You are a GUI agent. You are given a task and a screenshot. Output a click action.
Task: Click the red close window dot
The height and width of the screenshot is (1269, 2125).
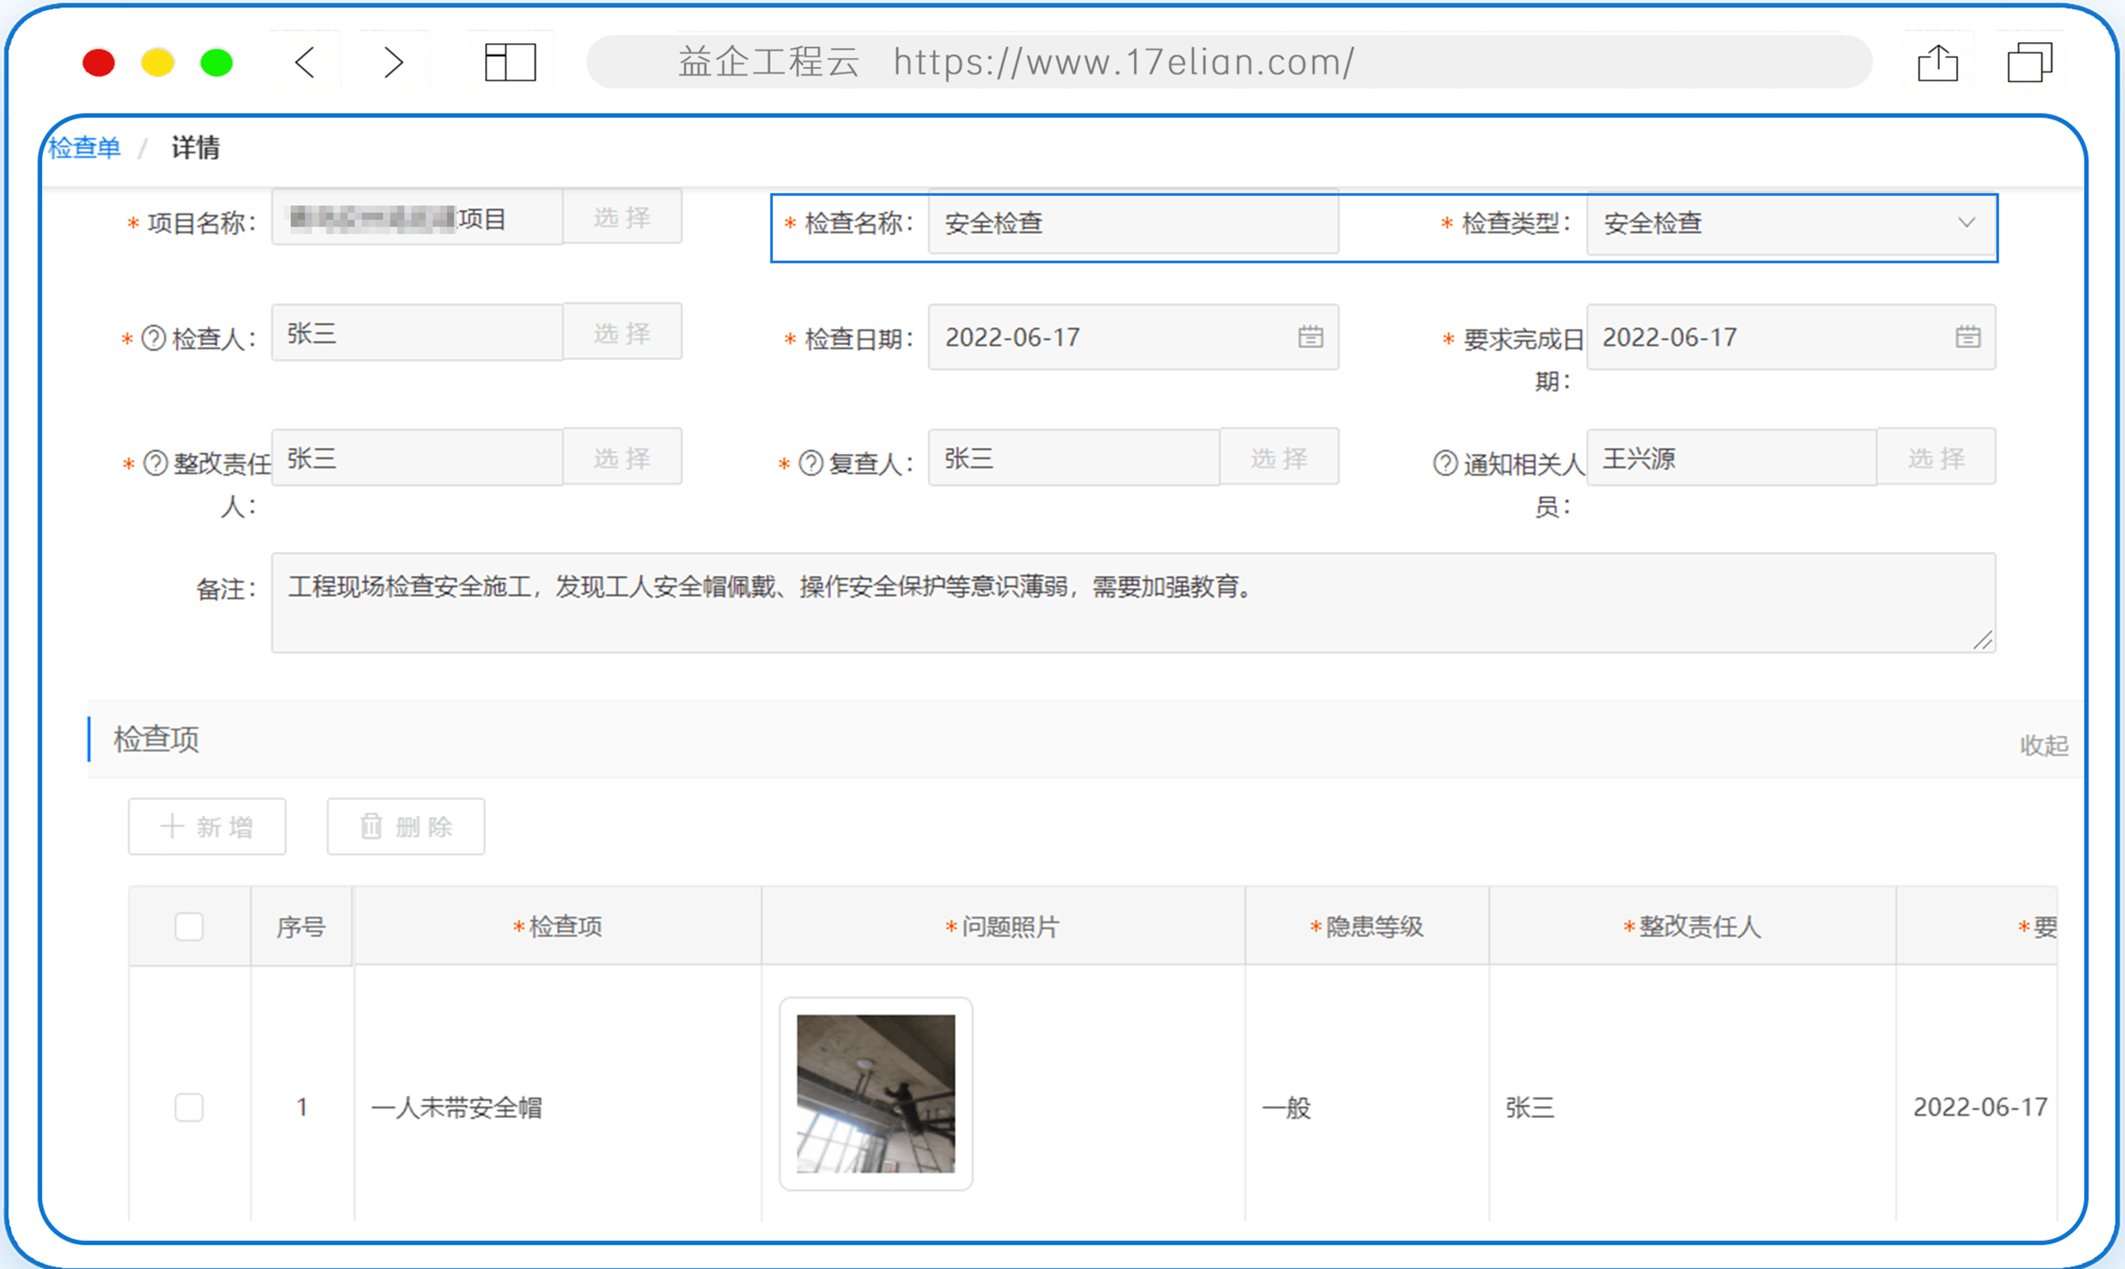pos(99,63)
